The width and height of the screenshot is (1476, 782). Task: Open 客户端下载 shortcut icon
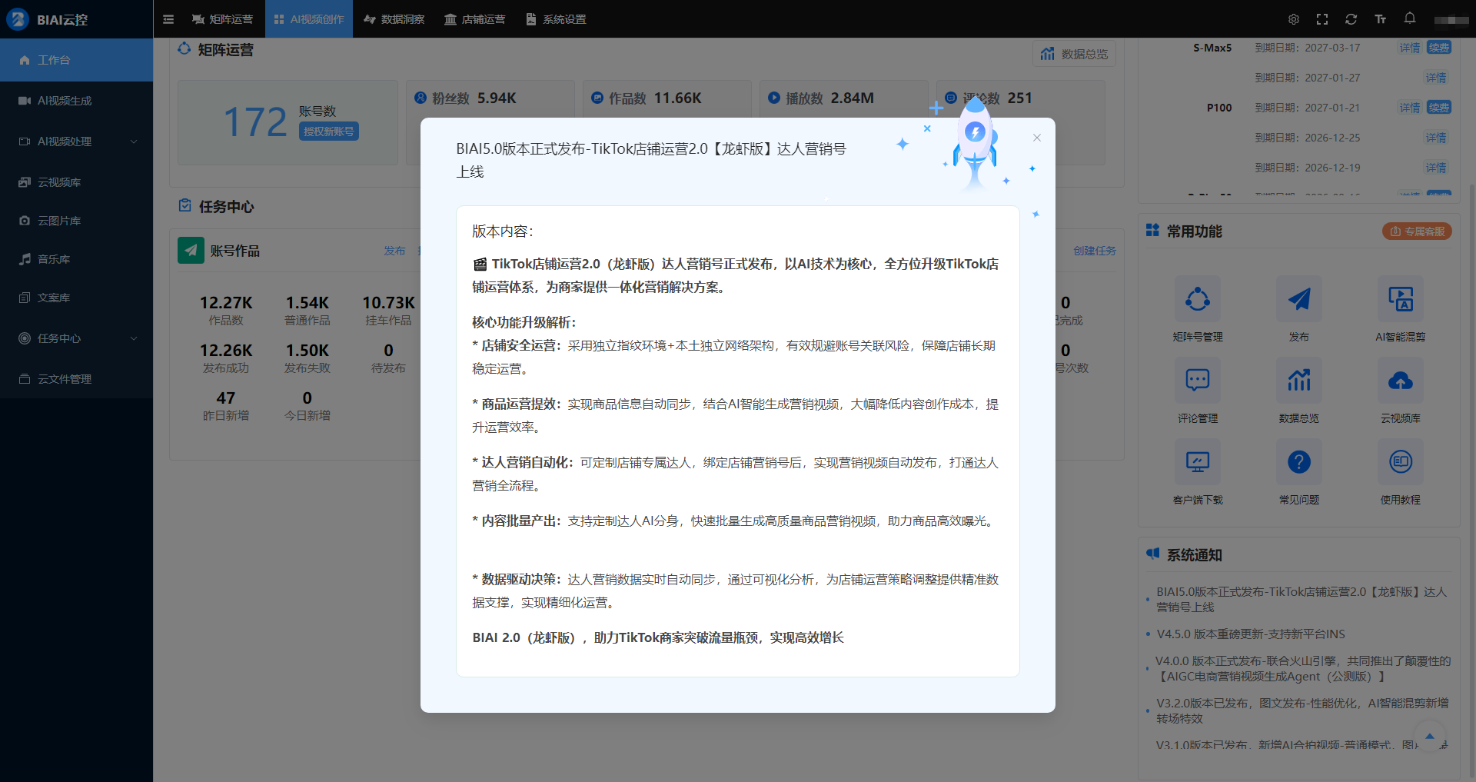(1198, 462)
